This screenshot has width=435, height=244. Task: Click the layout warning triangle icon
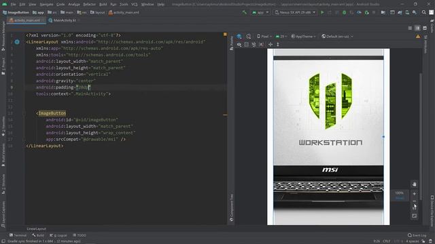pyautogui.click(x=418, y=36)
